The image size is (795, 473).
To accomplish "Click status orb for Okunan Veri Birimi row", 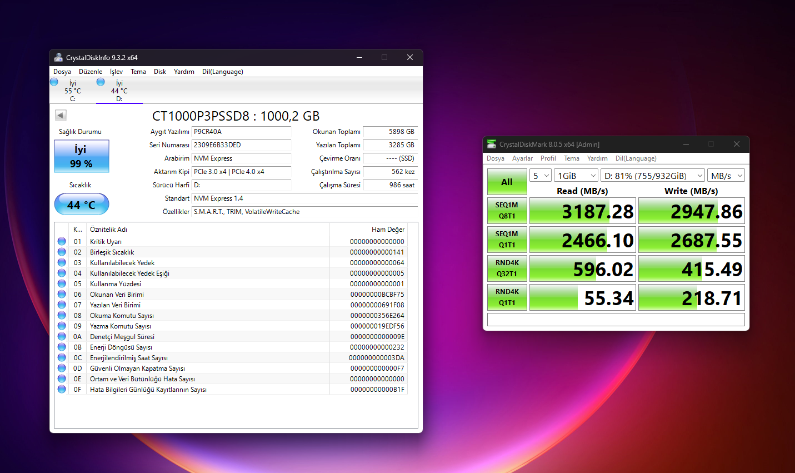I will point(62,294).
